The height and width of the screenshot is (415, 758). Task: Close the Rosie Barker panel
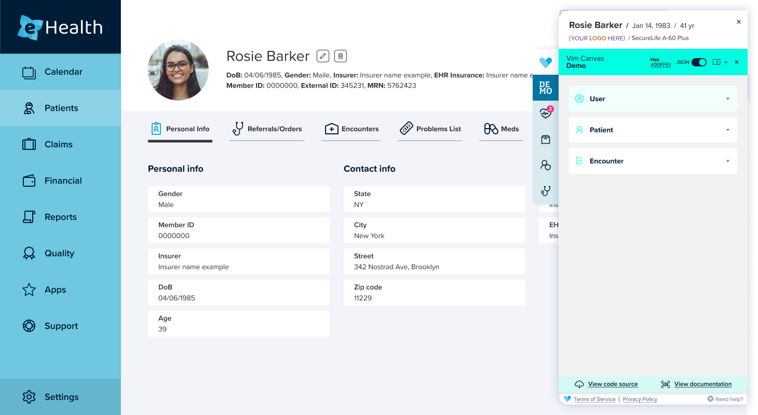(x=739, y=22)
